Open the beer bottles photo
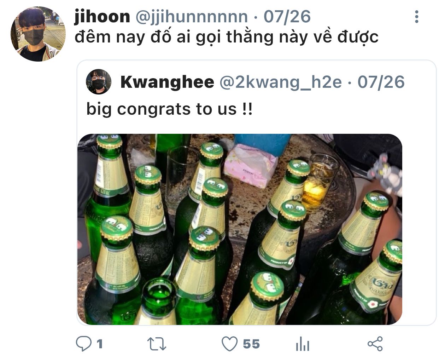Screen dimensions: 439x355 point(240,229)
